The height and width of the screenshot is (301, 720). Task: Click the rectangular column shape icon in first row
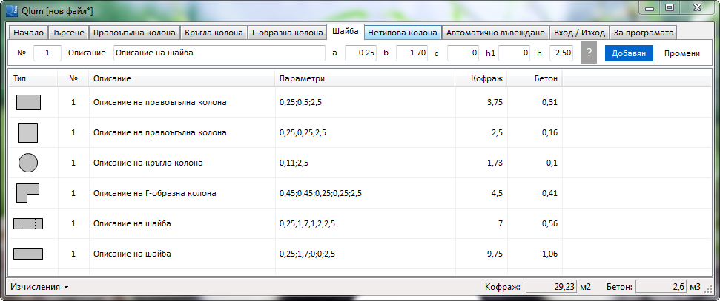coord(28,102)
